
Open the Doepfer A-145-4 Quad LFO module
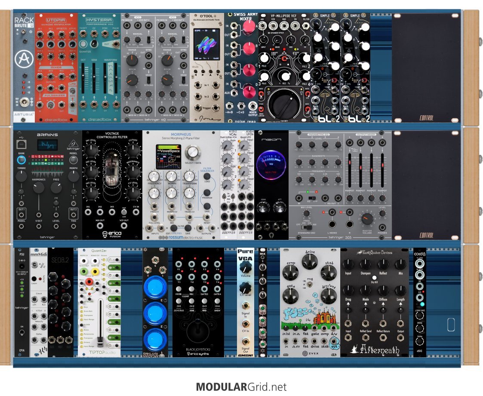click(246, 185)
